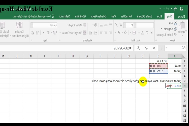Toggle italic with the T button
The height and width of the screenshot is (126, 189).
(147, 33)
